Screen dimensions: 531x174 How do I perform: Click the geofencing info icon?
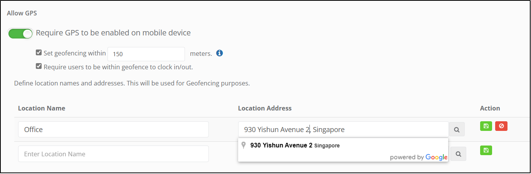click(x=220, y=53)
